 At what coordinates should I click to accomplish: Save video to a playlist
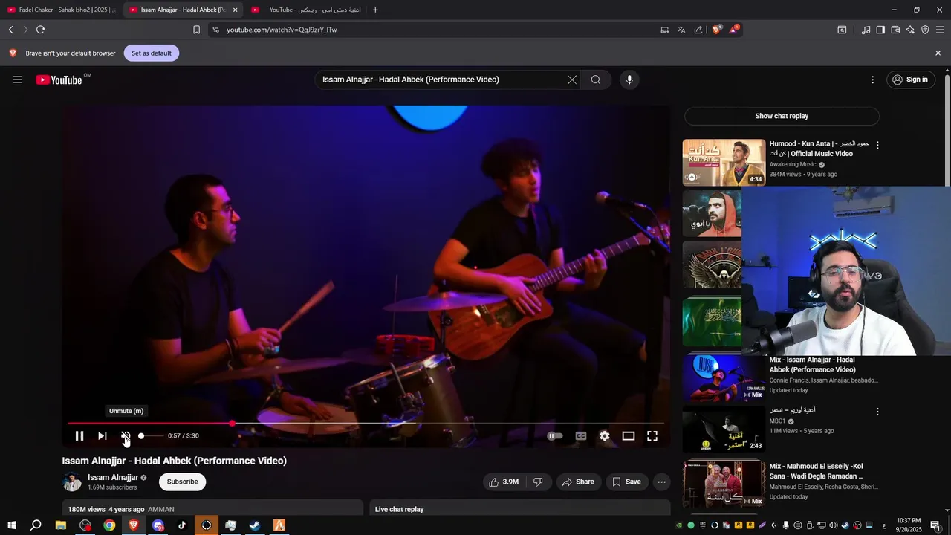coord(626,481)
